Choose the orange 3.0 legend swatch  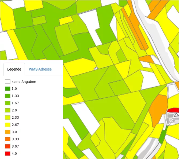click(7, 132)
